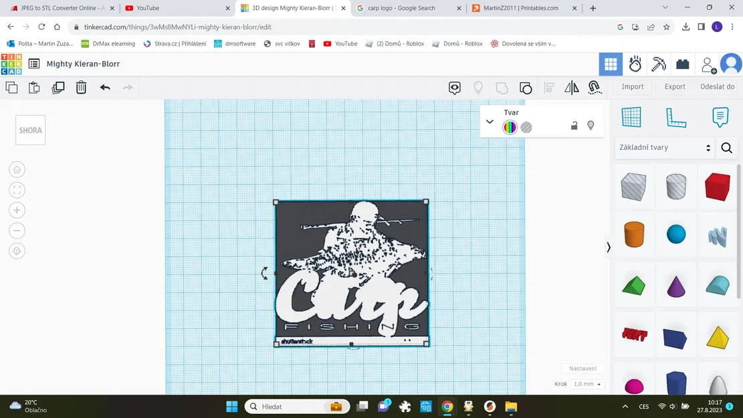Collapse the Tvar panel with the chevron
This screenshot has width=743, height=418.
(x=490, y=122)
